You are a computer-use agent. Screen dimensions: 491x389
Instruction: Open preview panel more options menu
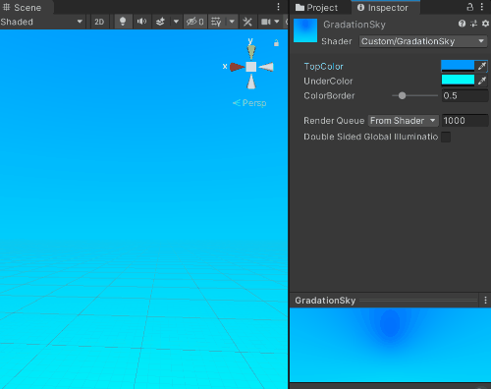tap(485, 300)
